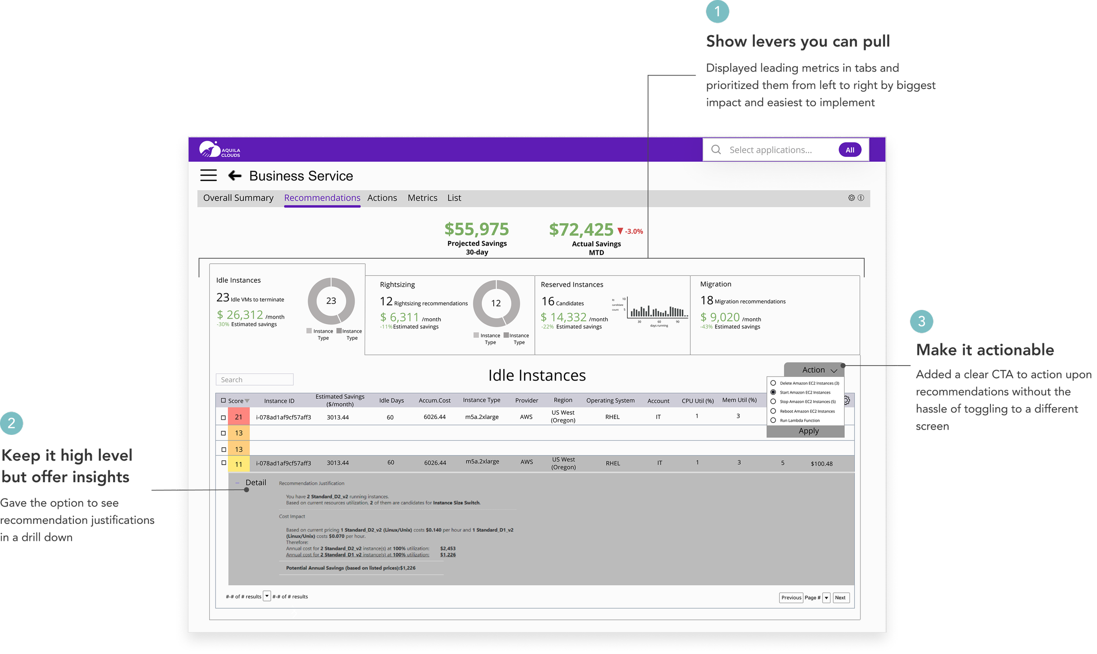
Task: Check the row with score 21
Action: [x=223, y=417]
